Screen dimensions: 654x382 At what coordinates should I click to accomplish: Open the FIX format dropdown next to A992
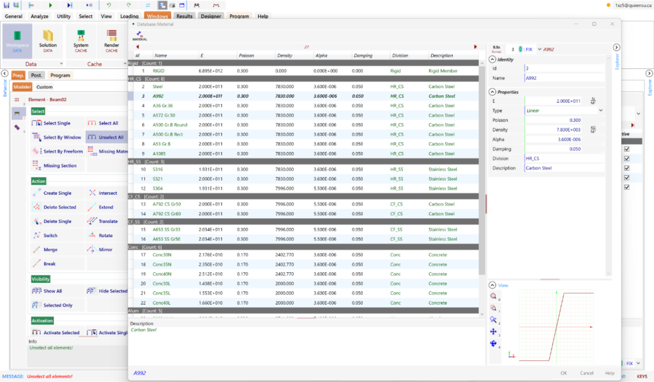coord(539,49)
